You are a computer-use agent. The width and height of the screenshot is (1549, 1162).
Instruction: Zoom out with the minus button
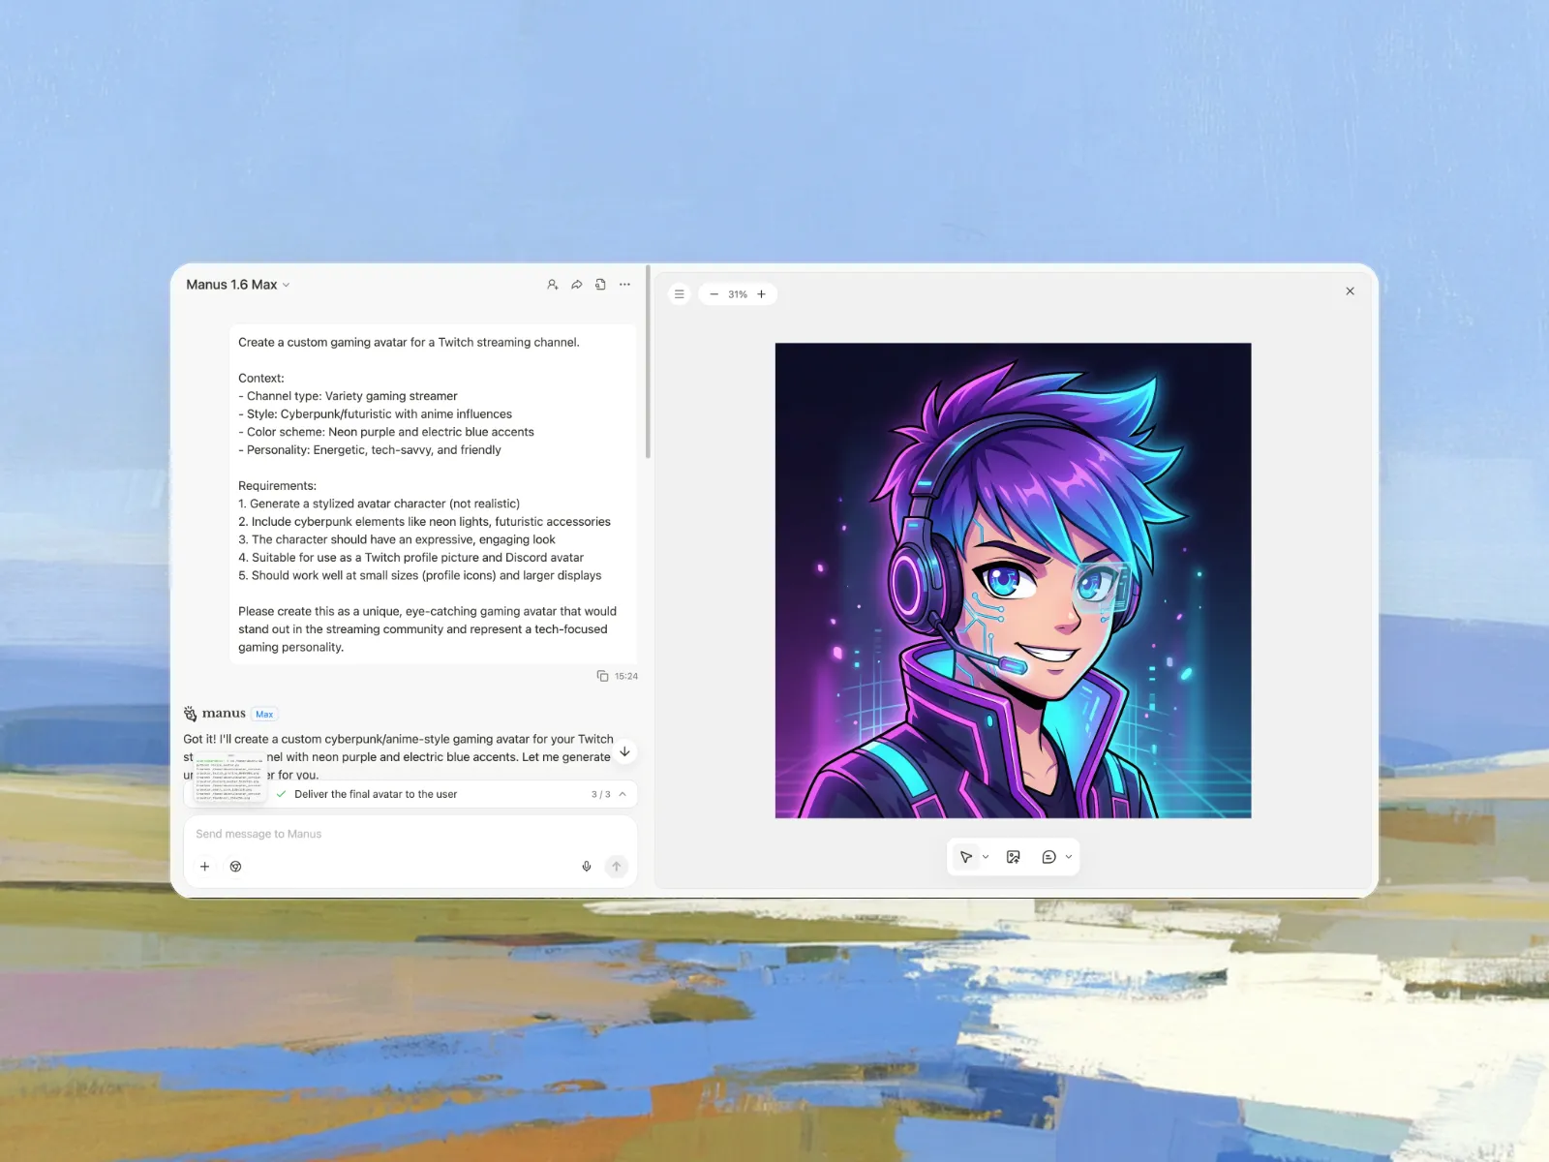point(714,294)
